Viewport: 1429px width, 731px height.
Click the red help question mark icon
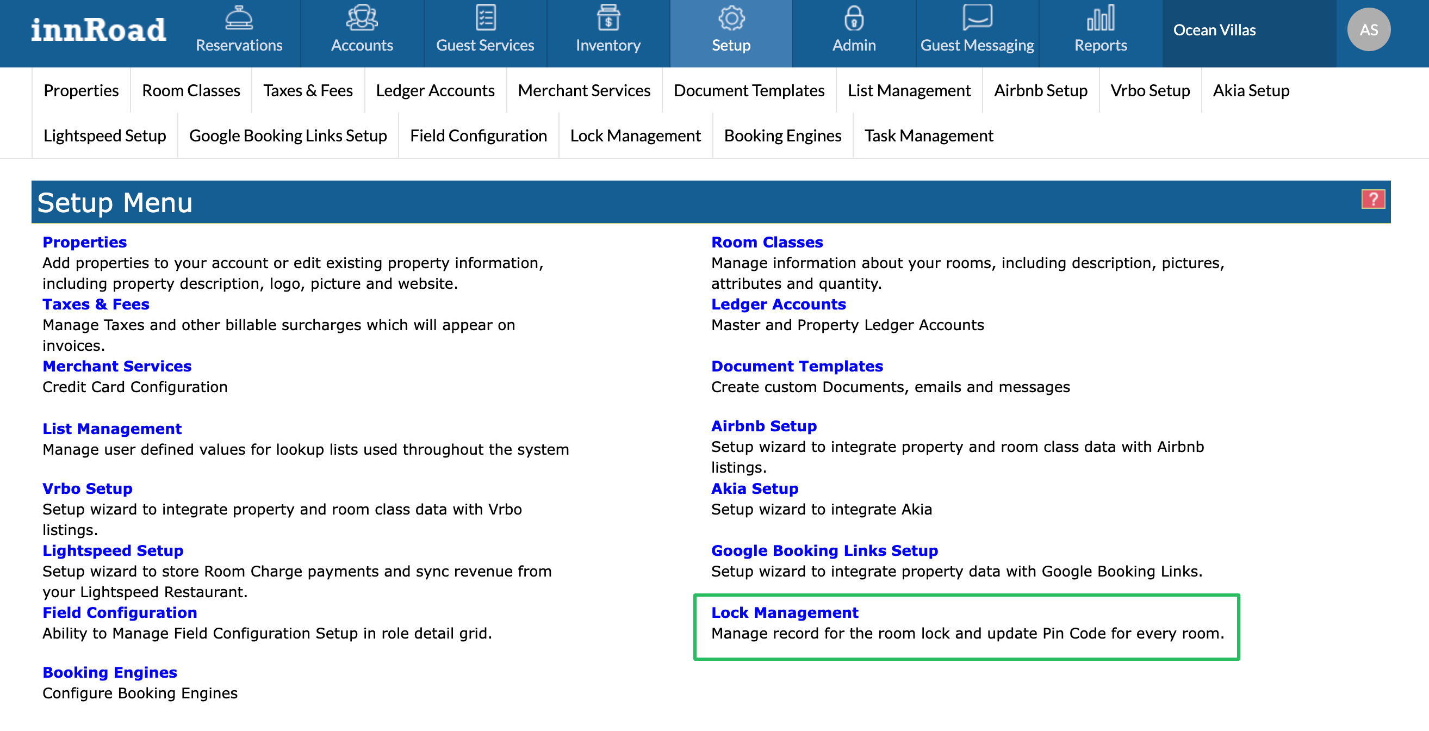pos(1372,199)
